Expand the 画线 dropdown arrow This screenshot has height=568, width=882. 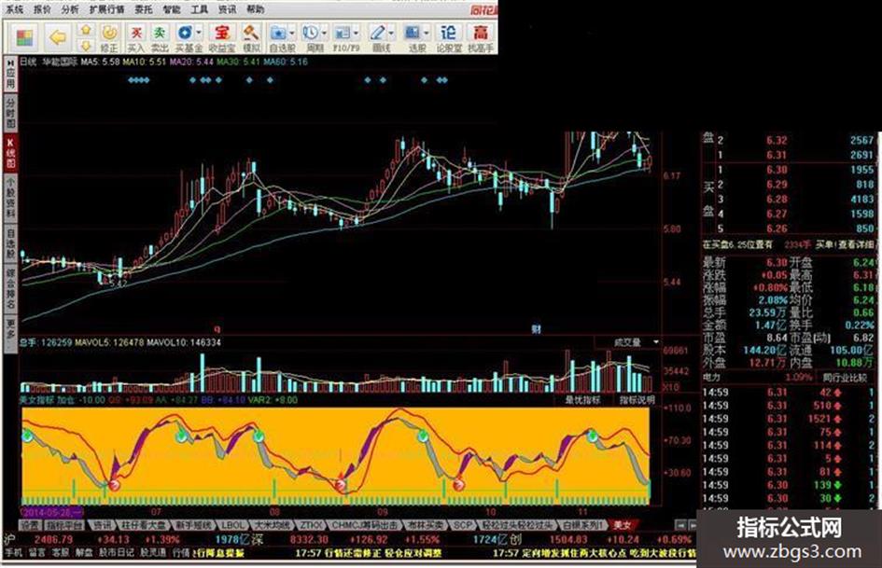coord(391,34)
